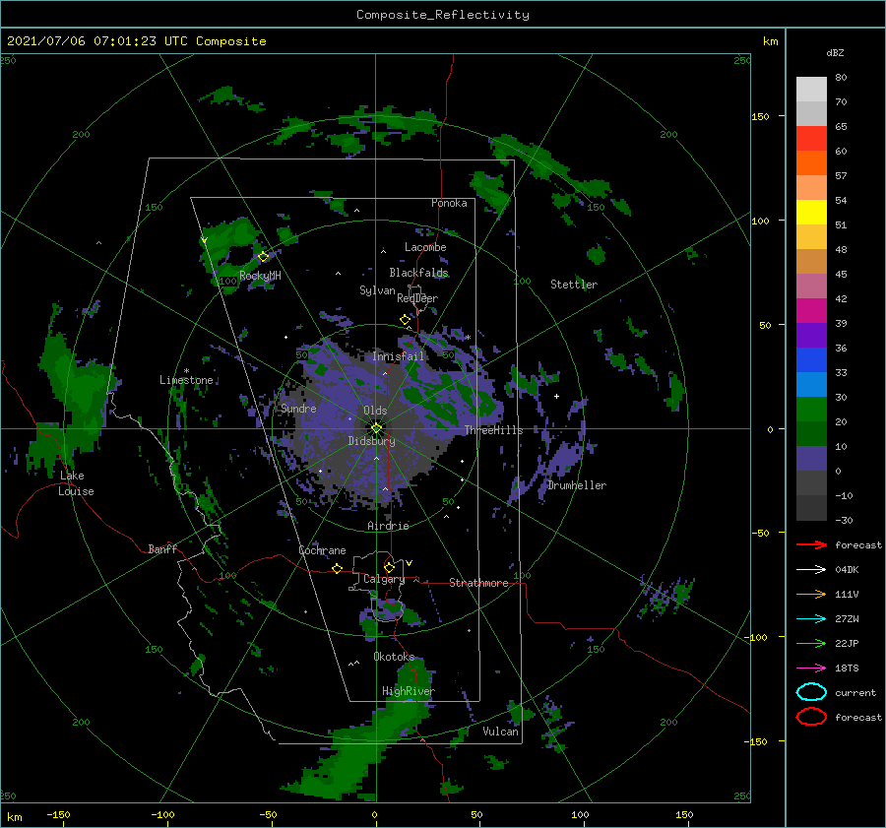Click the 'current' legend text
The image size is (886, 828).
[855, 693]
